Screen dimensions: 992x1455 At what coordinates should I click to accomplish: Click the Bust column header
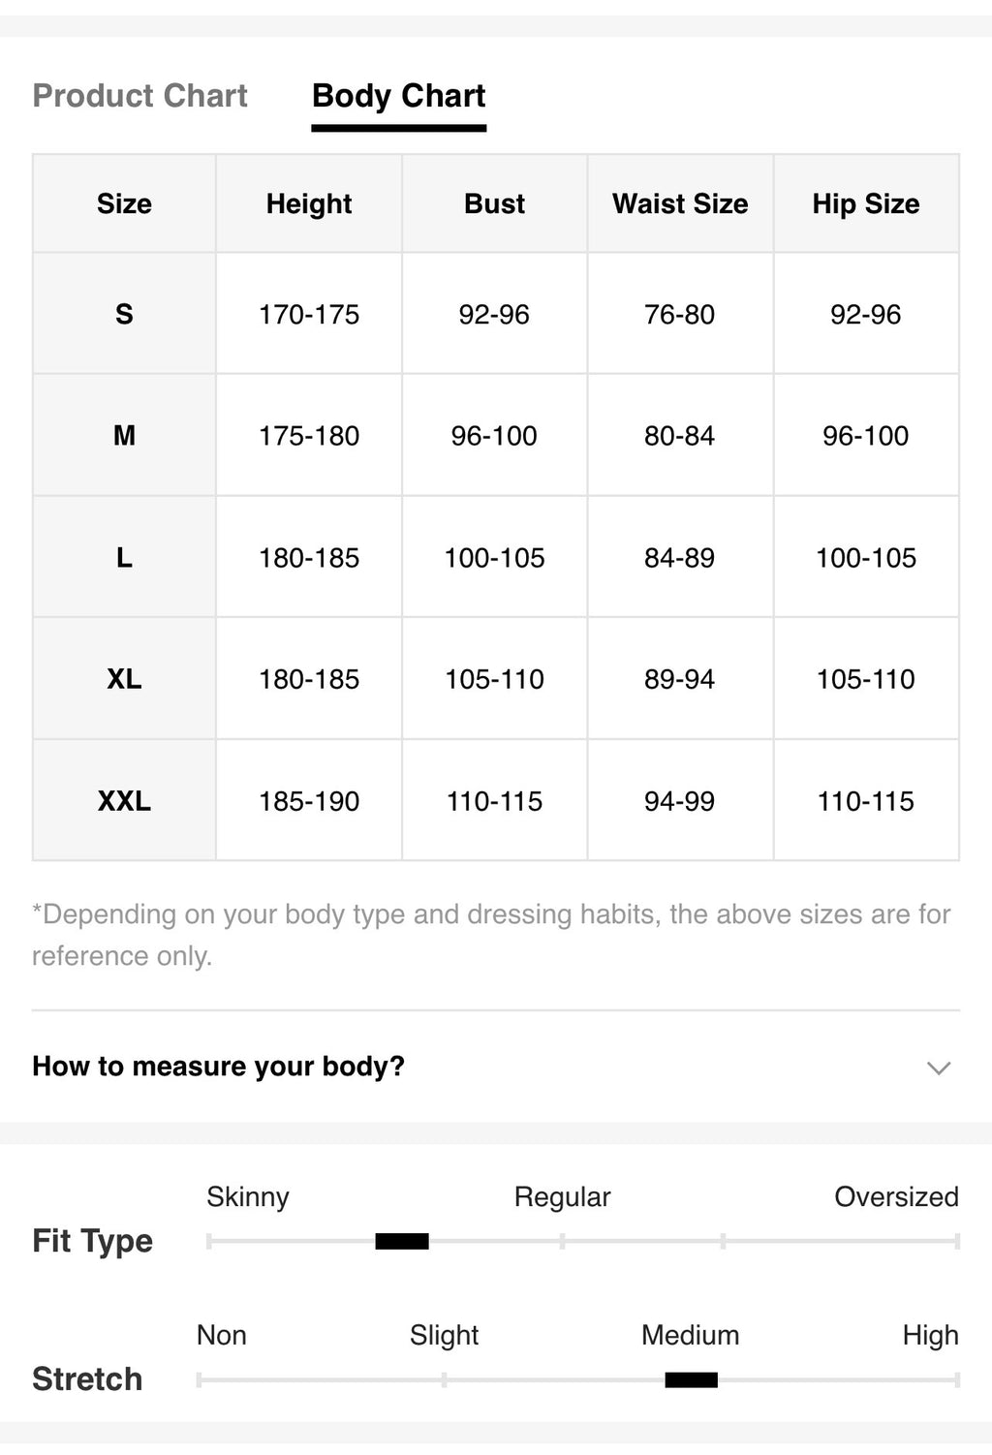click(x=494, y=203)
